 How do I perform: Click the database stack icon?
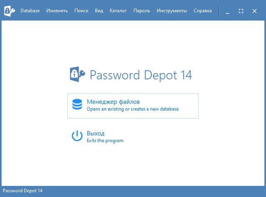tap(77, 104)
